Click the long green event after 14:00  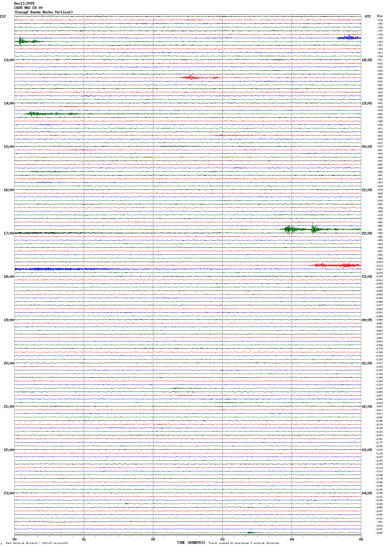[49, 114]
